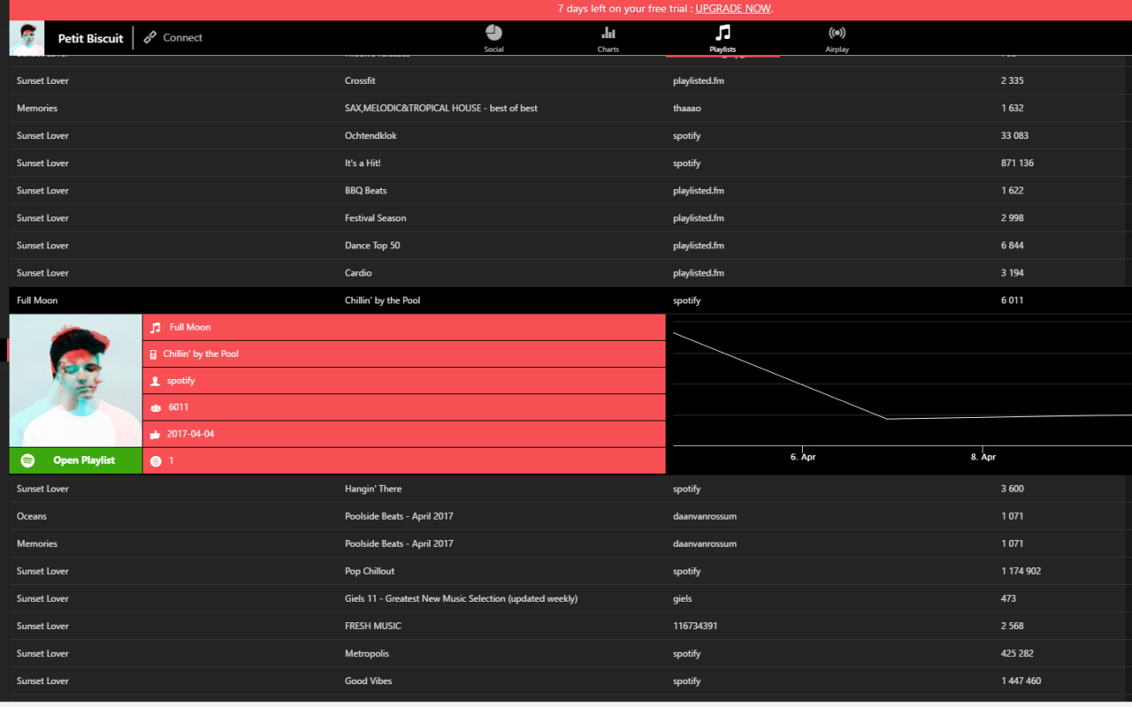Click the Petit Biscuit avatar in the header
Image resolution: width=1132 pixels, height=707 pixels.
point(27,38)
